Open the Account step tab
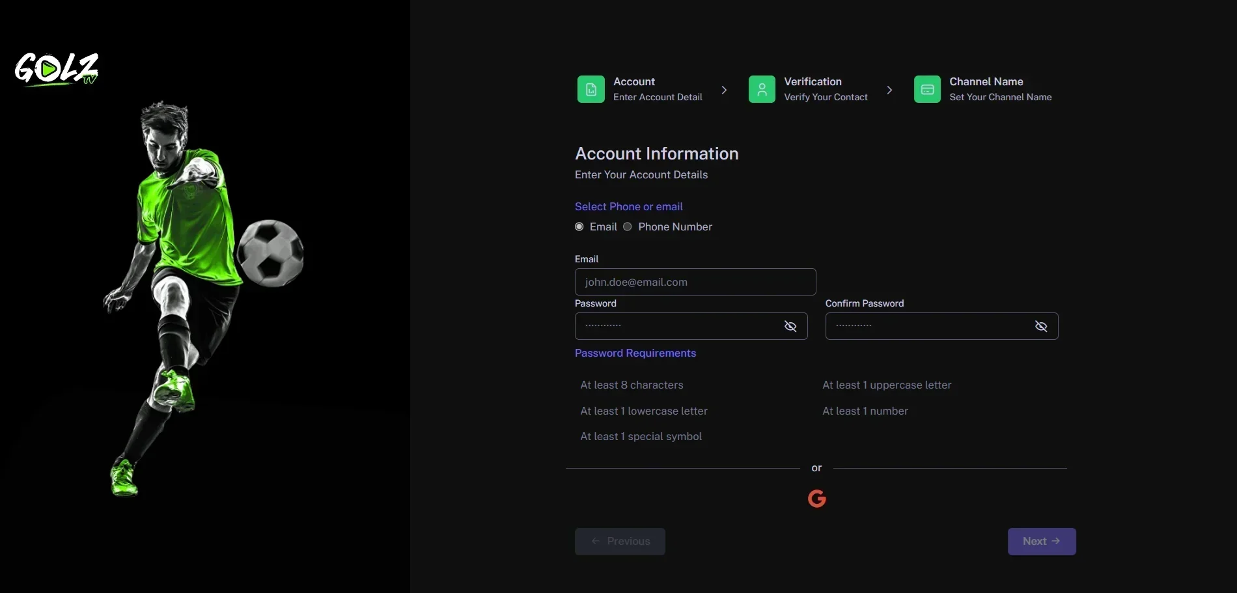 [657, 89]
